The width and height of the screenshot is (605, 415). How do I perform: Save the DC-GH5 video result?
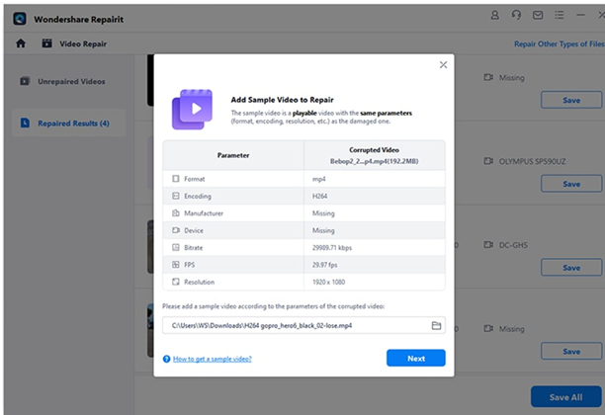[x=570, y=268]
